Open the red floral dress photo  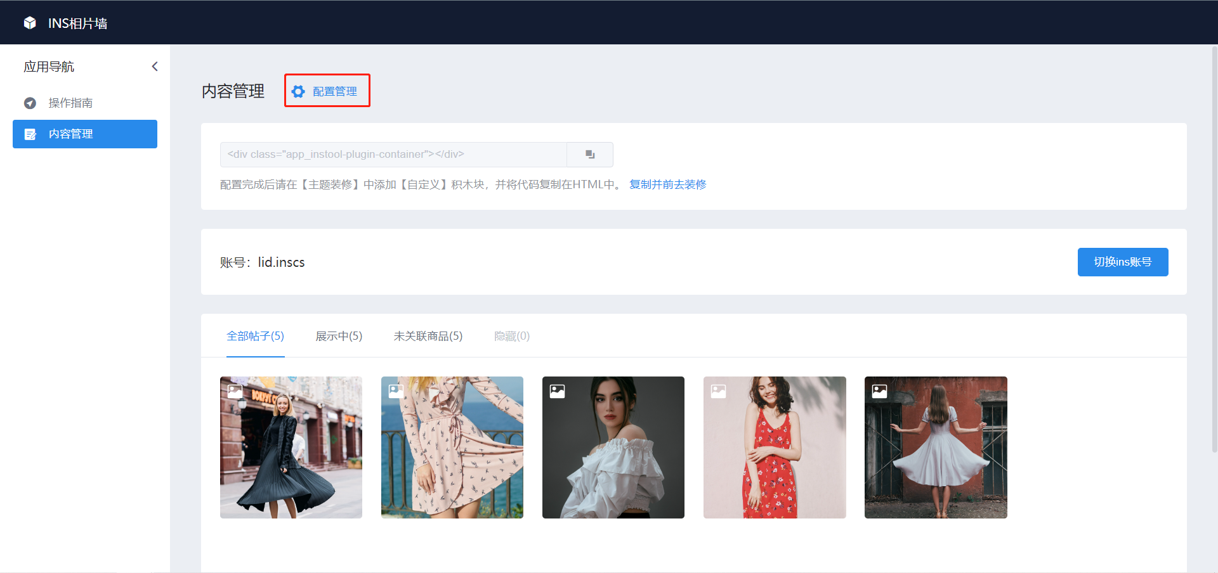(775, 447)
